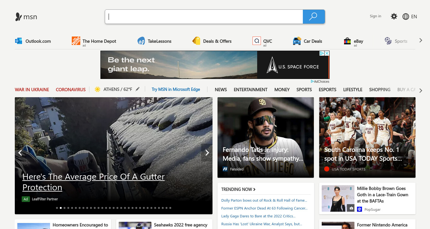Open Millie Bobby Brown BAFTAs headline
The height and width of the screenshot is (229, 430).
(x=382, y=195)
